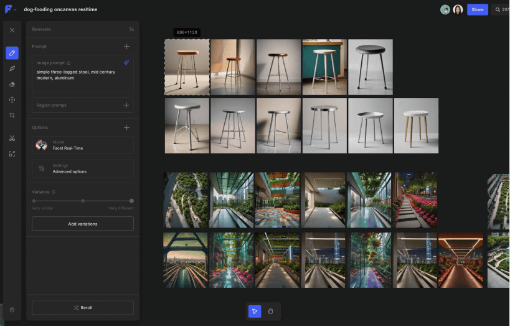
Task: Click the enhance prompt sparkle icon
Action: click(126, 63)
